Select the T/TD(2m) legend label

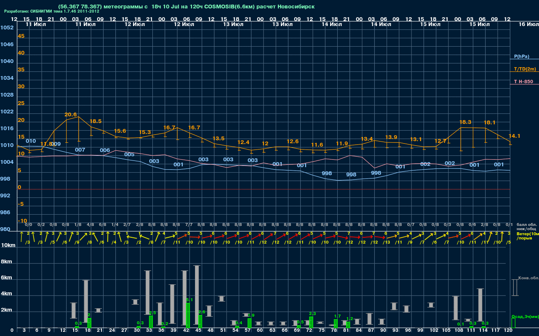pos(525,69)
